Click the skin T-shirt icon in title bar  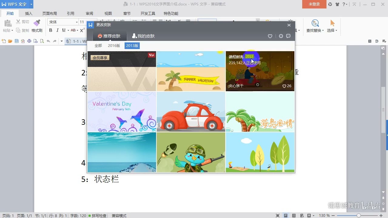pos(337,4)
